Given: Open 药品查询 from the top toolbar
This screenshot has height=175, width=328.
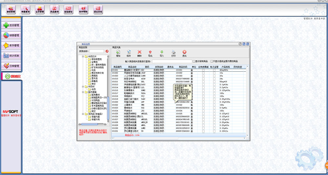Looking at the screenshot, I should click(54, 10).
